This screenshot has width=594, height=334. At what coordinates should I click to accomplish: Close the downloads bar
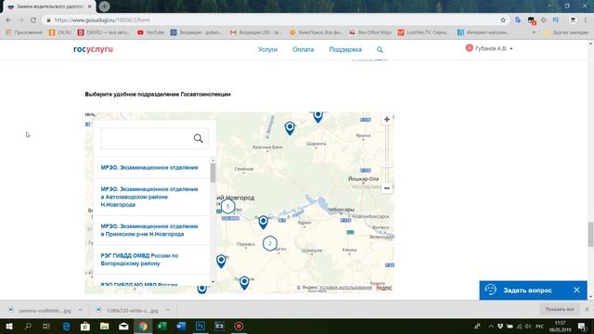point(587,309)
